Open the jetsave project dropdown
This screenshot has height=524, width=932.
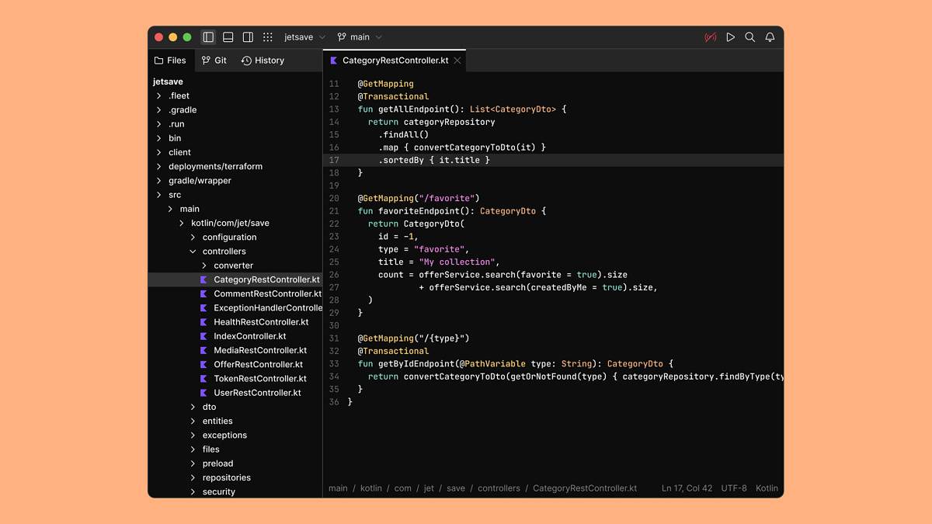coord(304,37)
